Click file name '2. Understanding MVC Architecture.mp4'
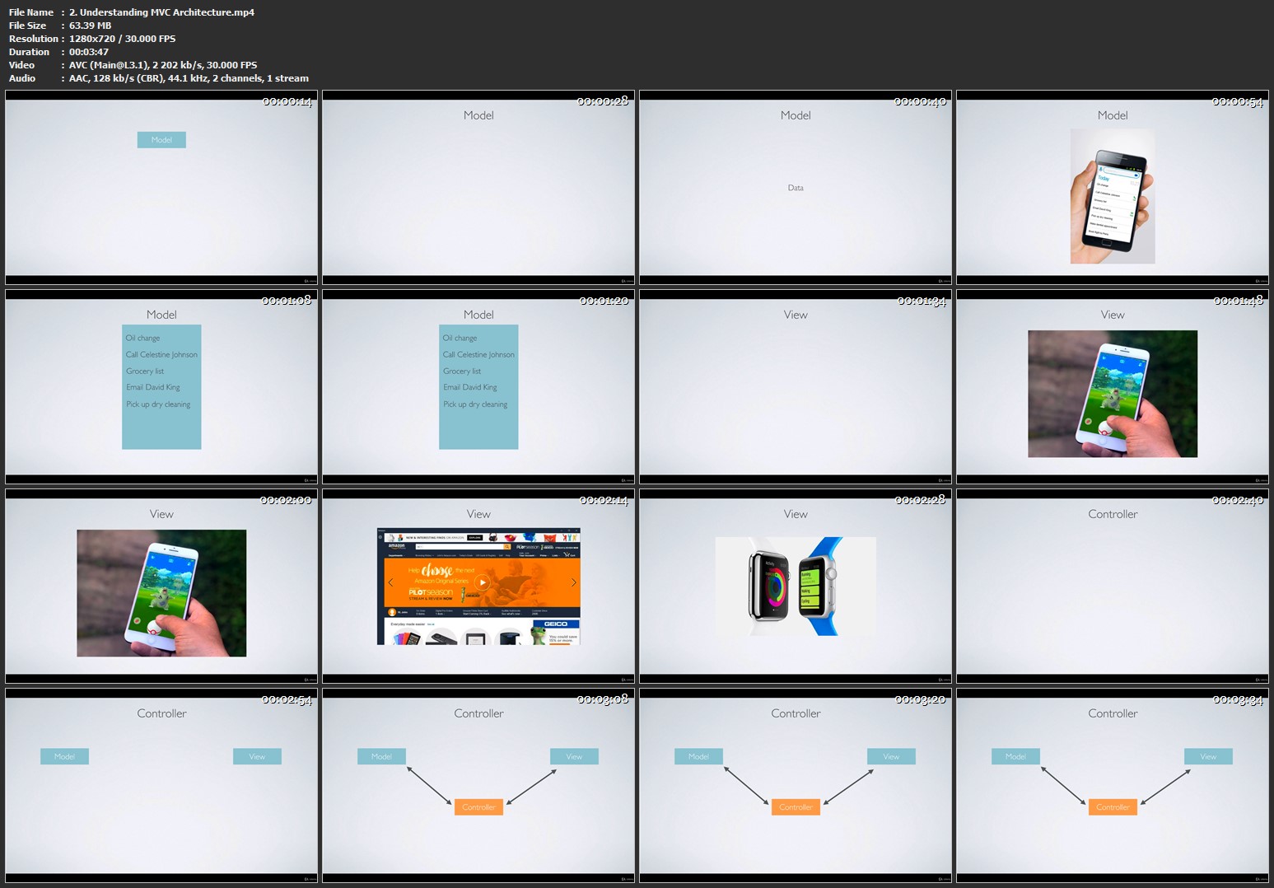This screenshot has height=888, width=1274. tap(161, 12)
